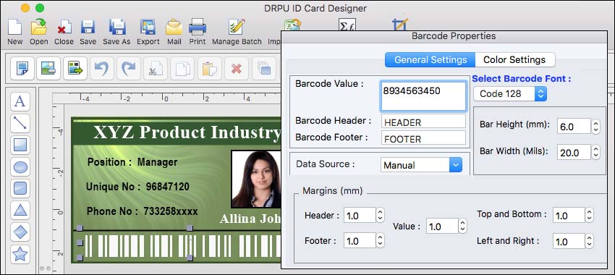The width and height of the screenshot is (615, 275).
Task: Click the overlapping squares arrange icon
Action: point(264,69)
